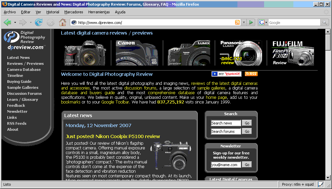Follow the 'discussion forums' yellow text link
332x189 pixels.
click(141, 88)
